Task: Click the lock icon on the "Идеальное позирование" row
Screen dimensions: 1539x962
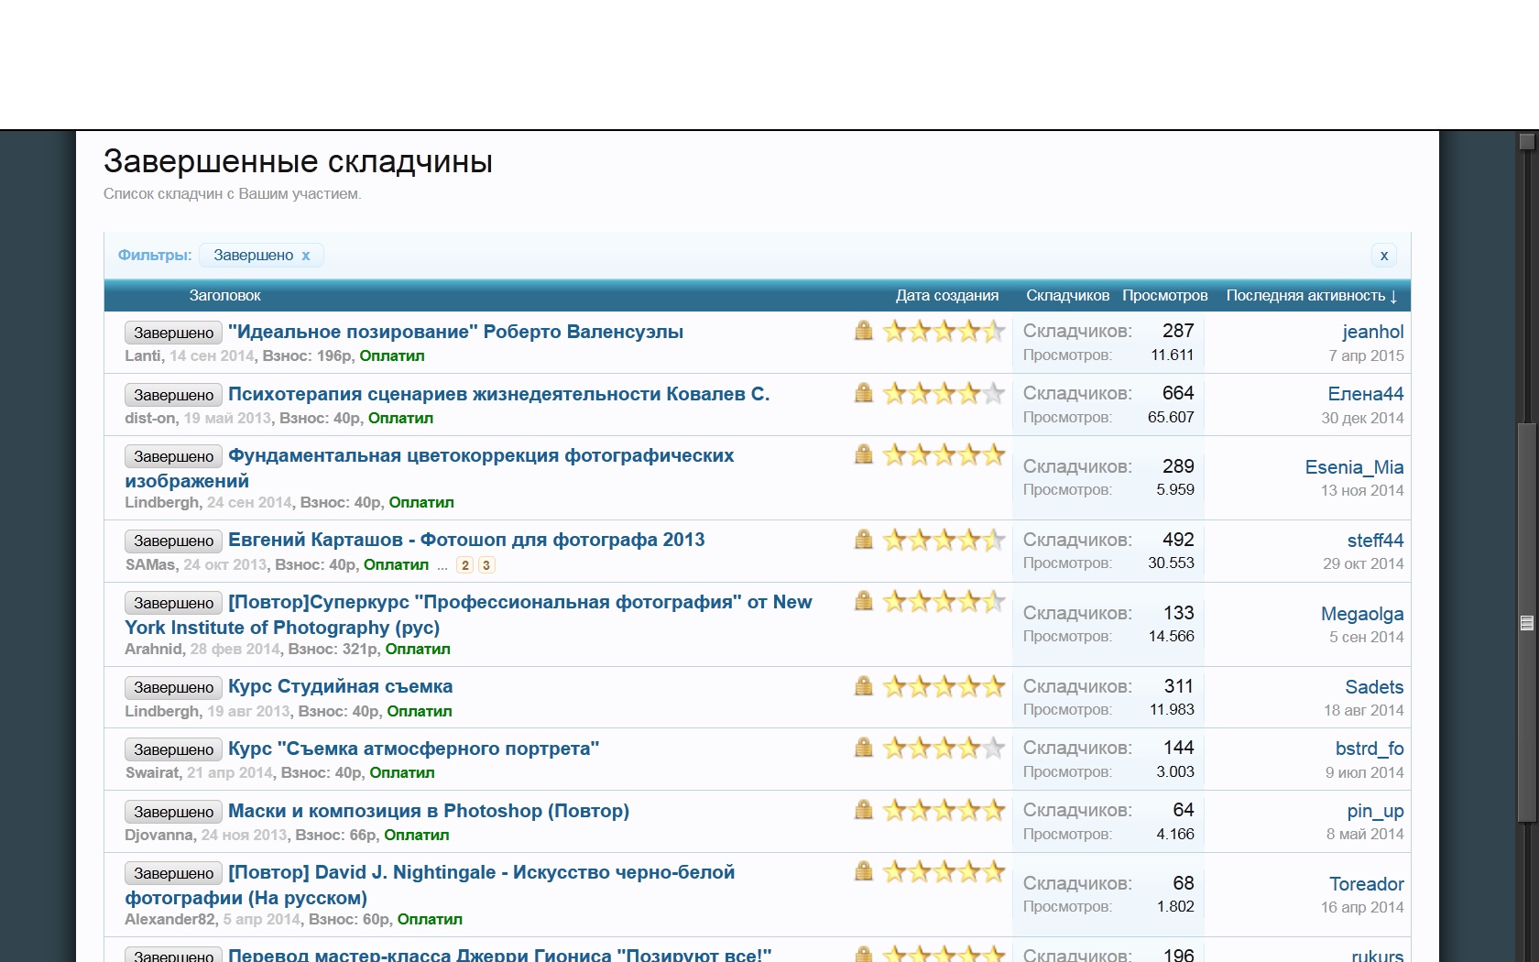Action: tap(863, 331)
